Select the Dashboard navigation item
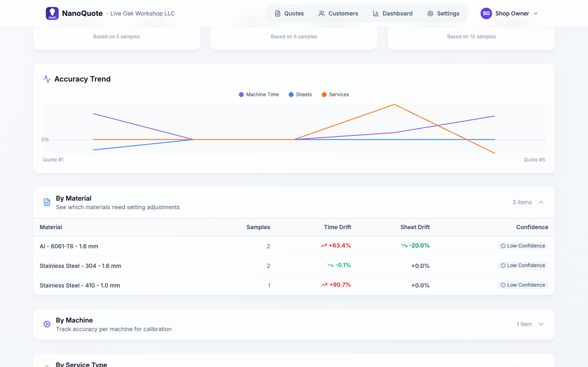 point(392,13)
